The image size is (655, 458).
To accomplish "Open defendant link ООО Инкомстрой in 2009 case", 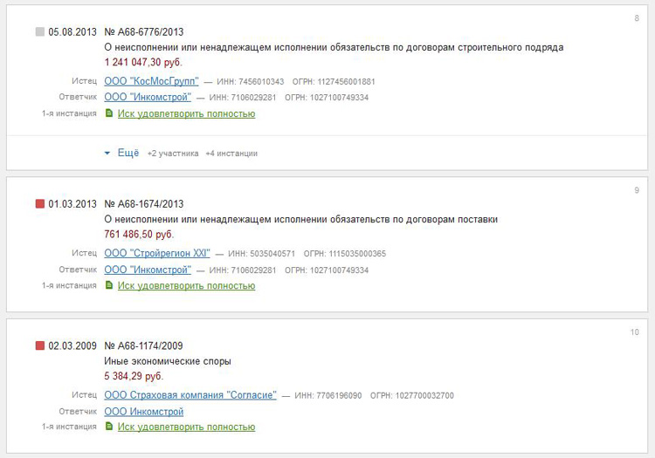I will click(x=144, y=411).
